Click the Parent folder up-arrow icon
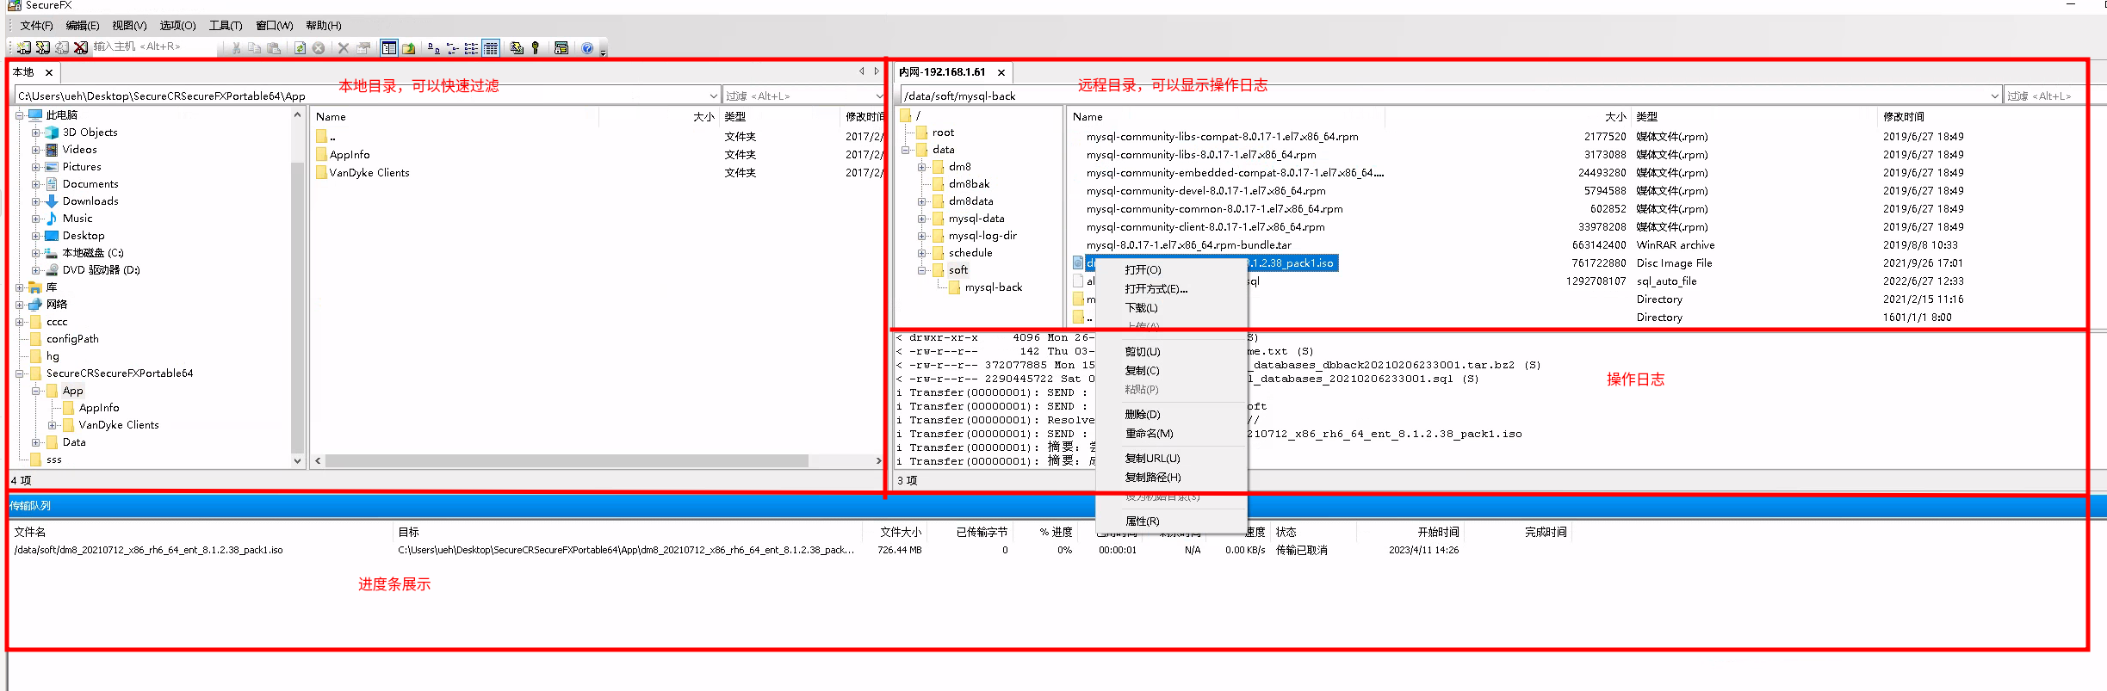The height and width of the screenshot is (691, 2107). [x=409, y=48]
